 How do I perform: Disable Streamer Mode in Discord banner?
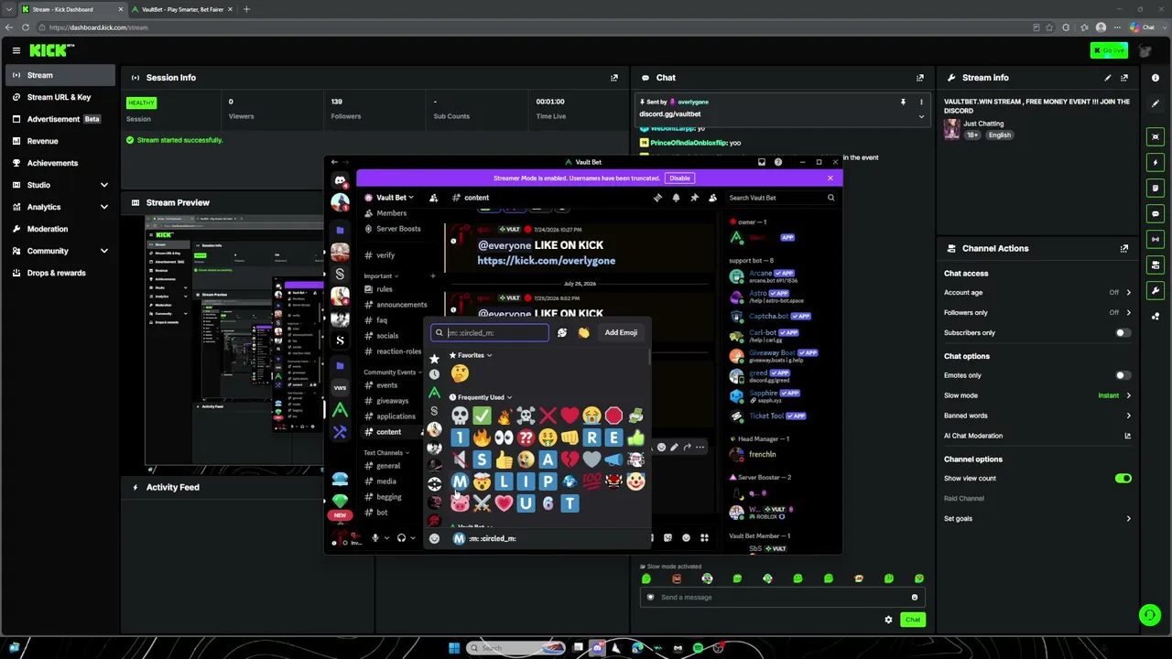pyautogui.click(x=679, y=178)
